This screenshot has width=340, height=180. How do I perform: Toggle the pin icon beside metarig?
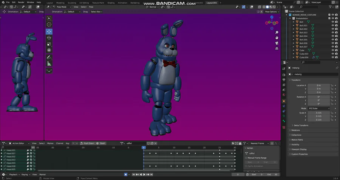[x=337, y=68]
